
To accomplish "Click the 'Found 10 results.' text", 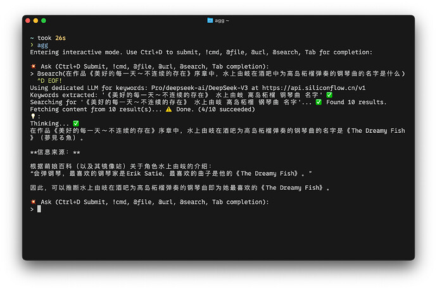I will point(357,102).
